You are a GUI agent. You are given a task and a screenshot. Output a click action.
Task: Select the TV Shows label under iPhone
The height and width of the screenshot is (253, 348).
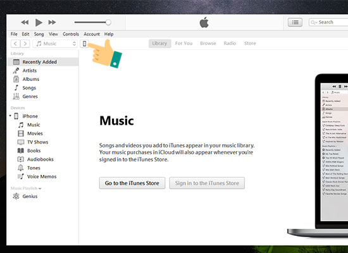pos(38,142)
